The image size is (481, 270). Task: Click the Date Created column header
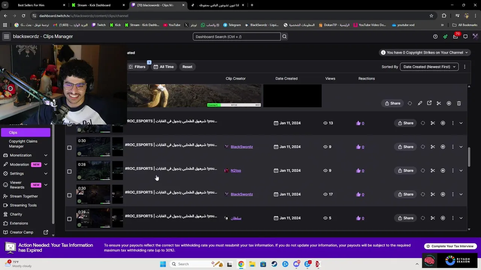(286, 78)
